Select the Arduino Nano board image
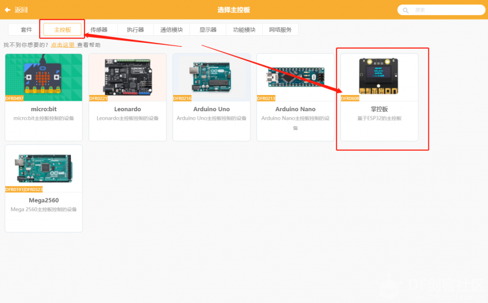Screen dimensions: 488x303 point(295,77)
